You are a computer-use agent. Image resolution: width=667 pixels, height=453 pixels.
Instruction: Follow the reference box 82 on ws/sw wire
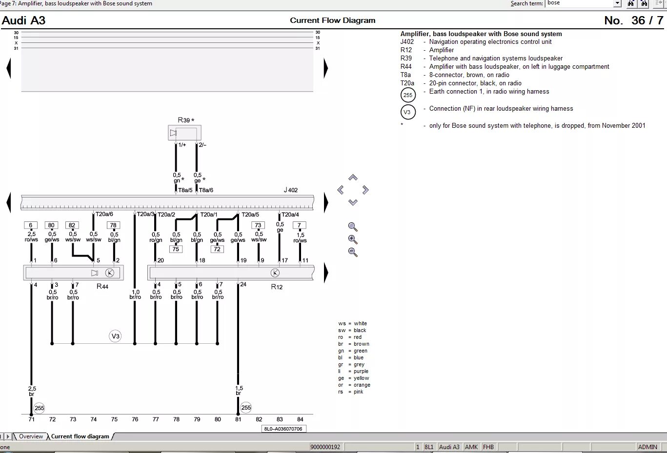coord(72,225)
